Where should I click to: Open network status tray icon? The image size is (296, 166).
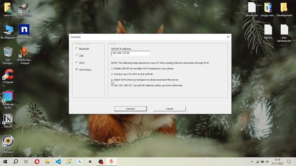point(257,162)
